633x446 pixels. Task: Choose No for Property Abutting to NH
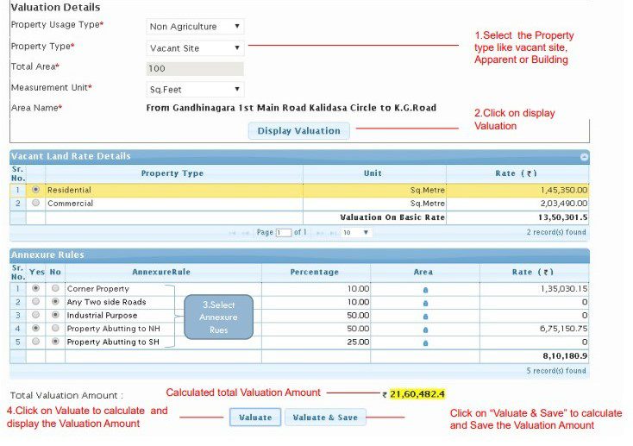coord(55,328)
